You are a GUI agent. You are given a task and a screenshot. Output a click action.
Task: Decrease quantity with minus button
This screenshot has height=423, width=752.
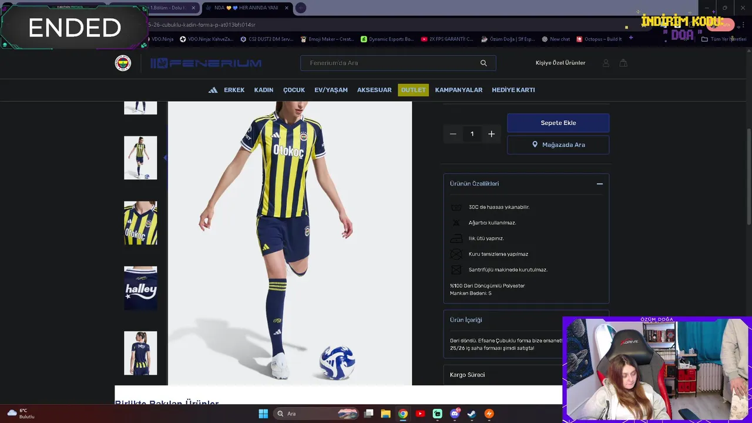tap(453, 134)
